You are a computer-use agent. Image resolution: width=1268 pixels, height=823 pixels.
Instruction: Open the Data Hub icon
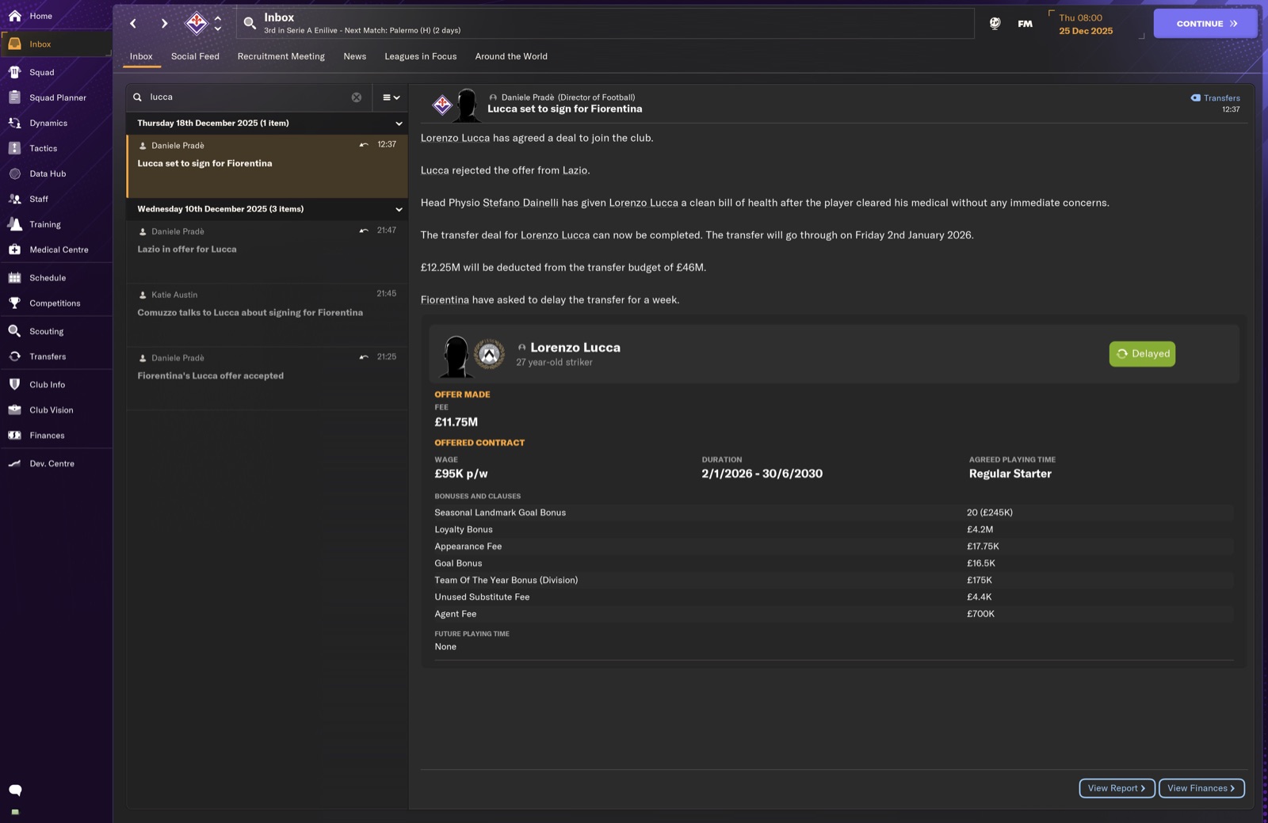click(14, 173)
